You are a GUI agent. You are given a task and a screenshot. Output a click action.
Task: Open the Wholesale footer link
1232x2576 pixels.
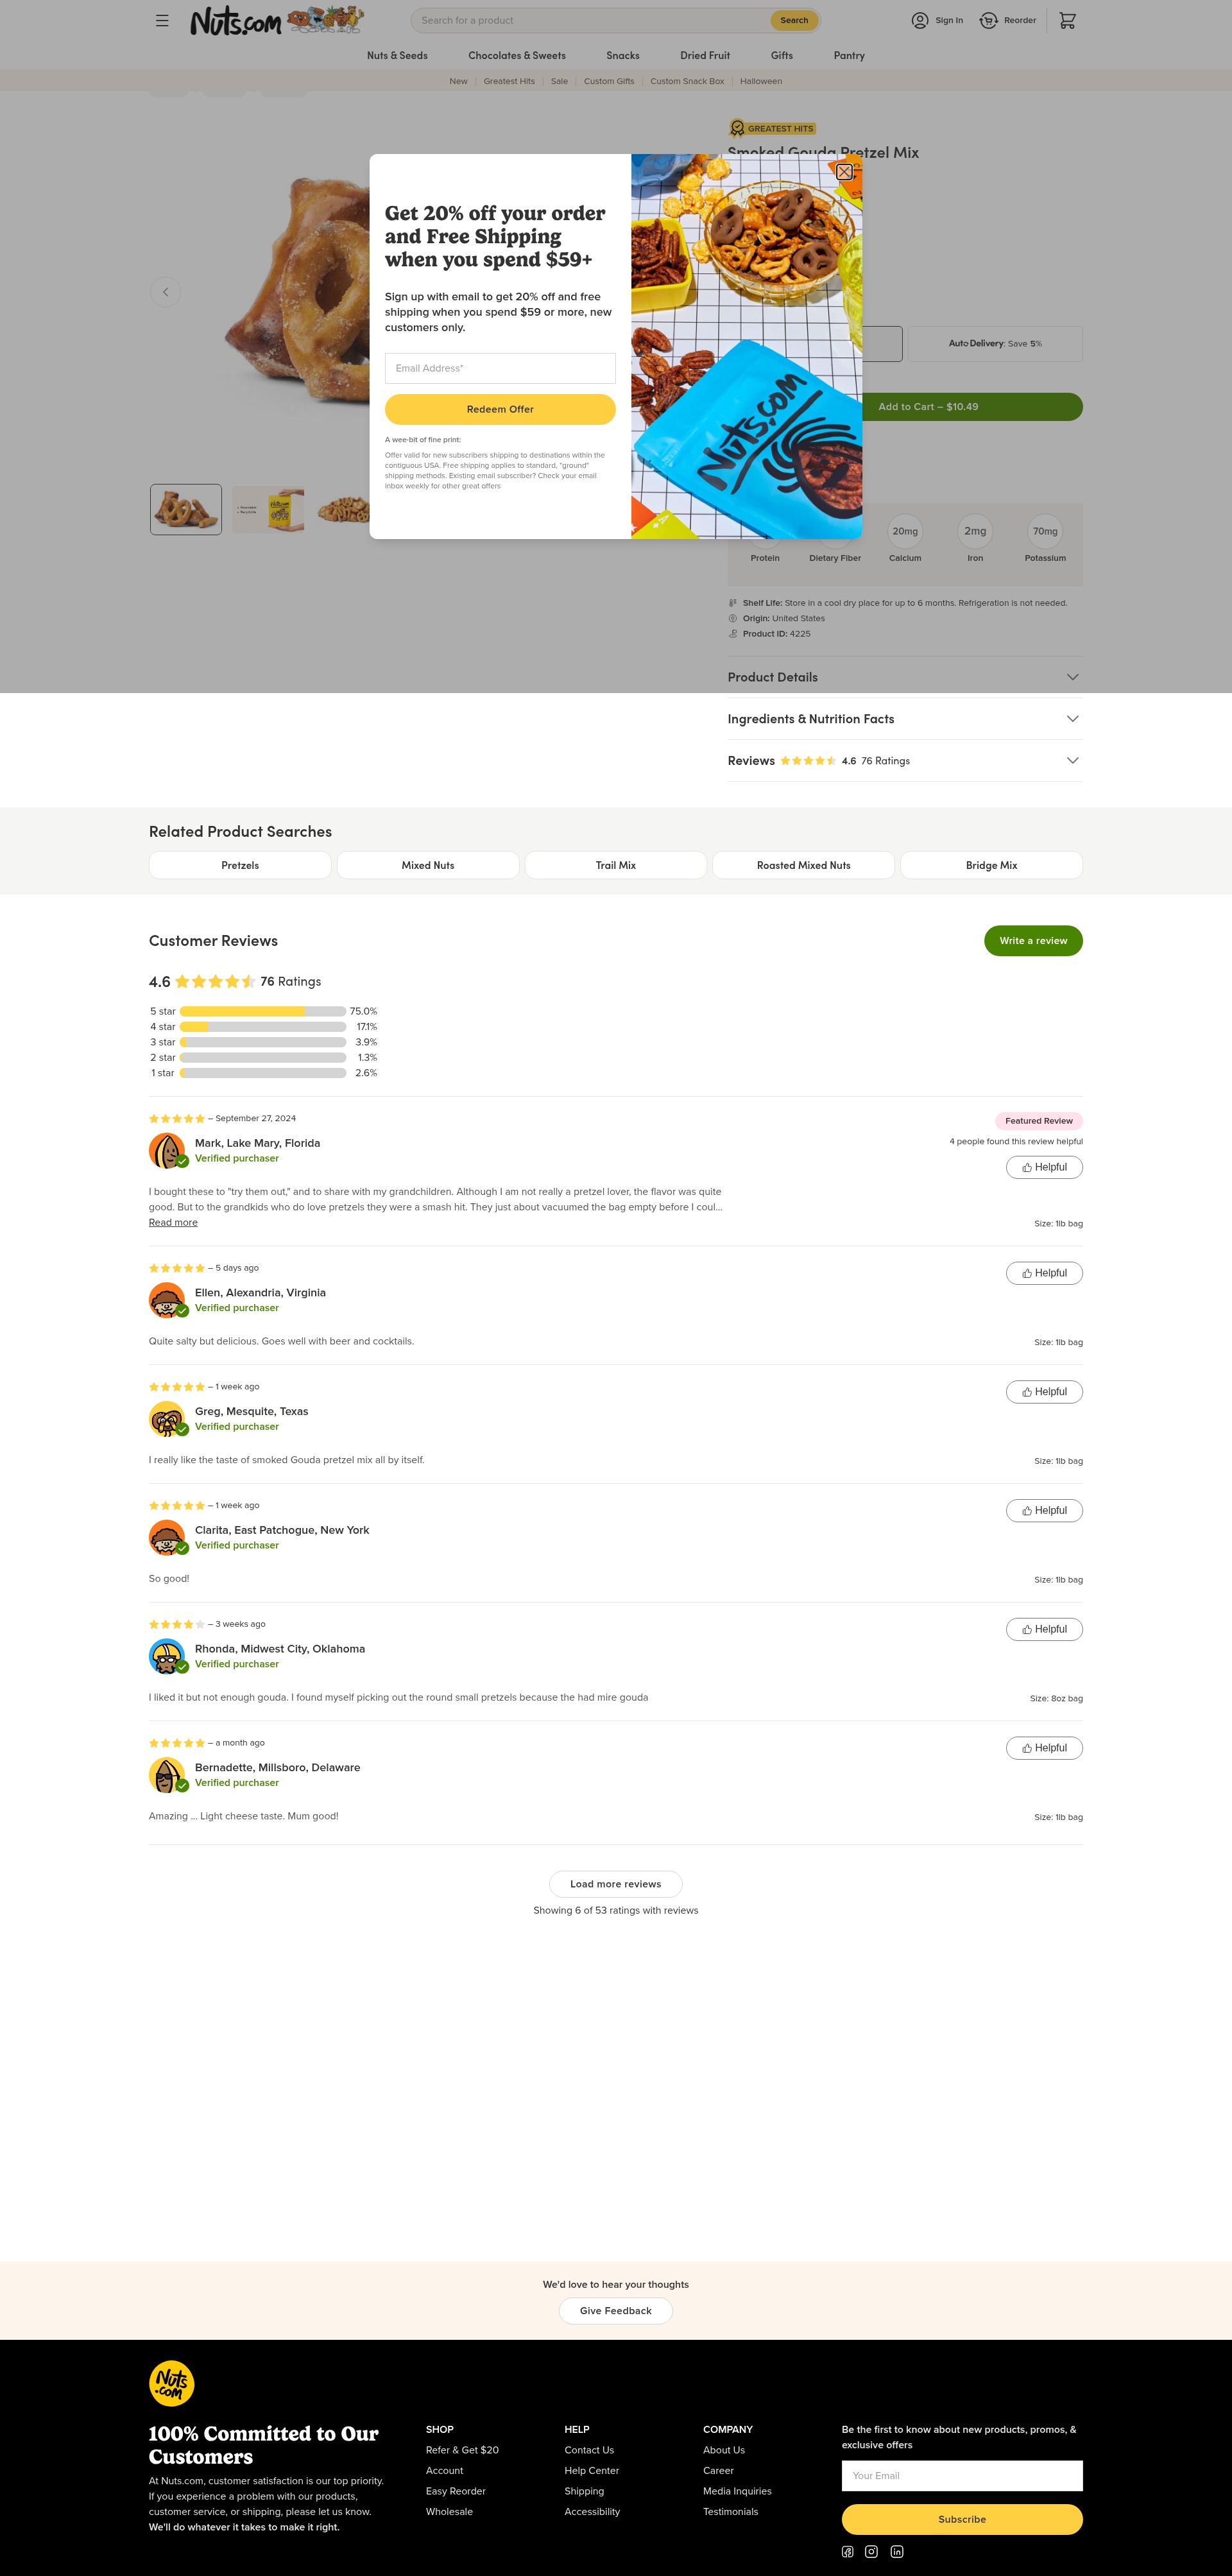coord(449,2512)
